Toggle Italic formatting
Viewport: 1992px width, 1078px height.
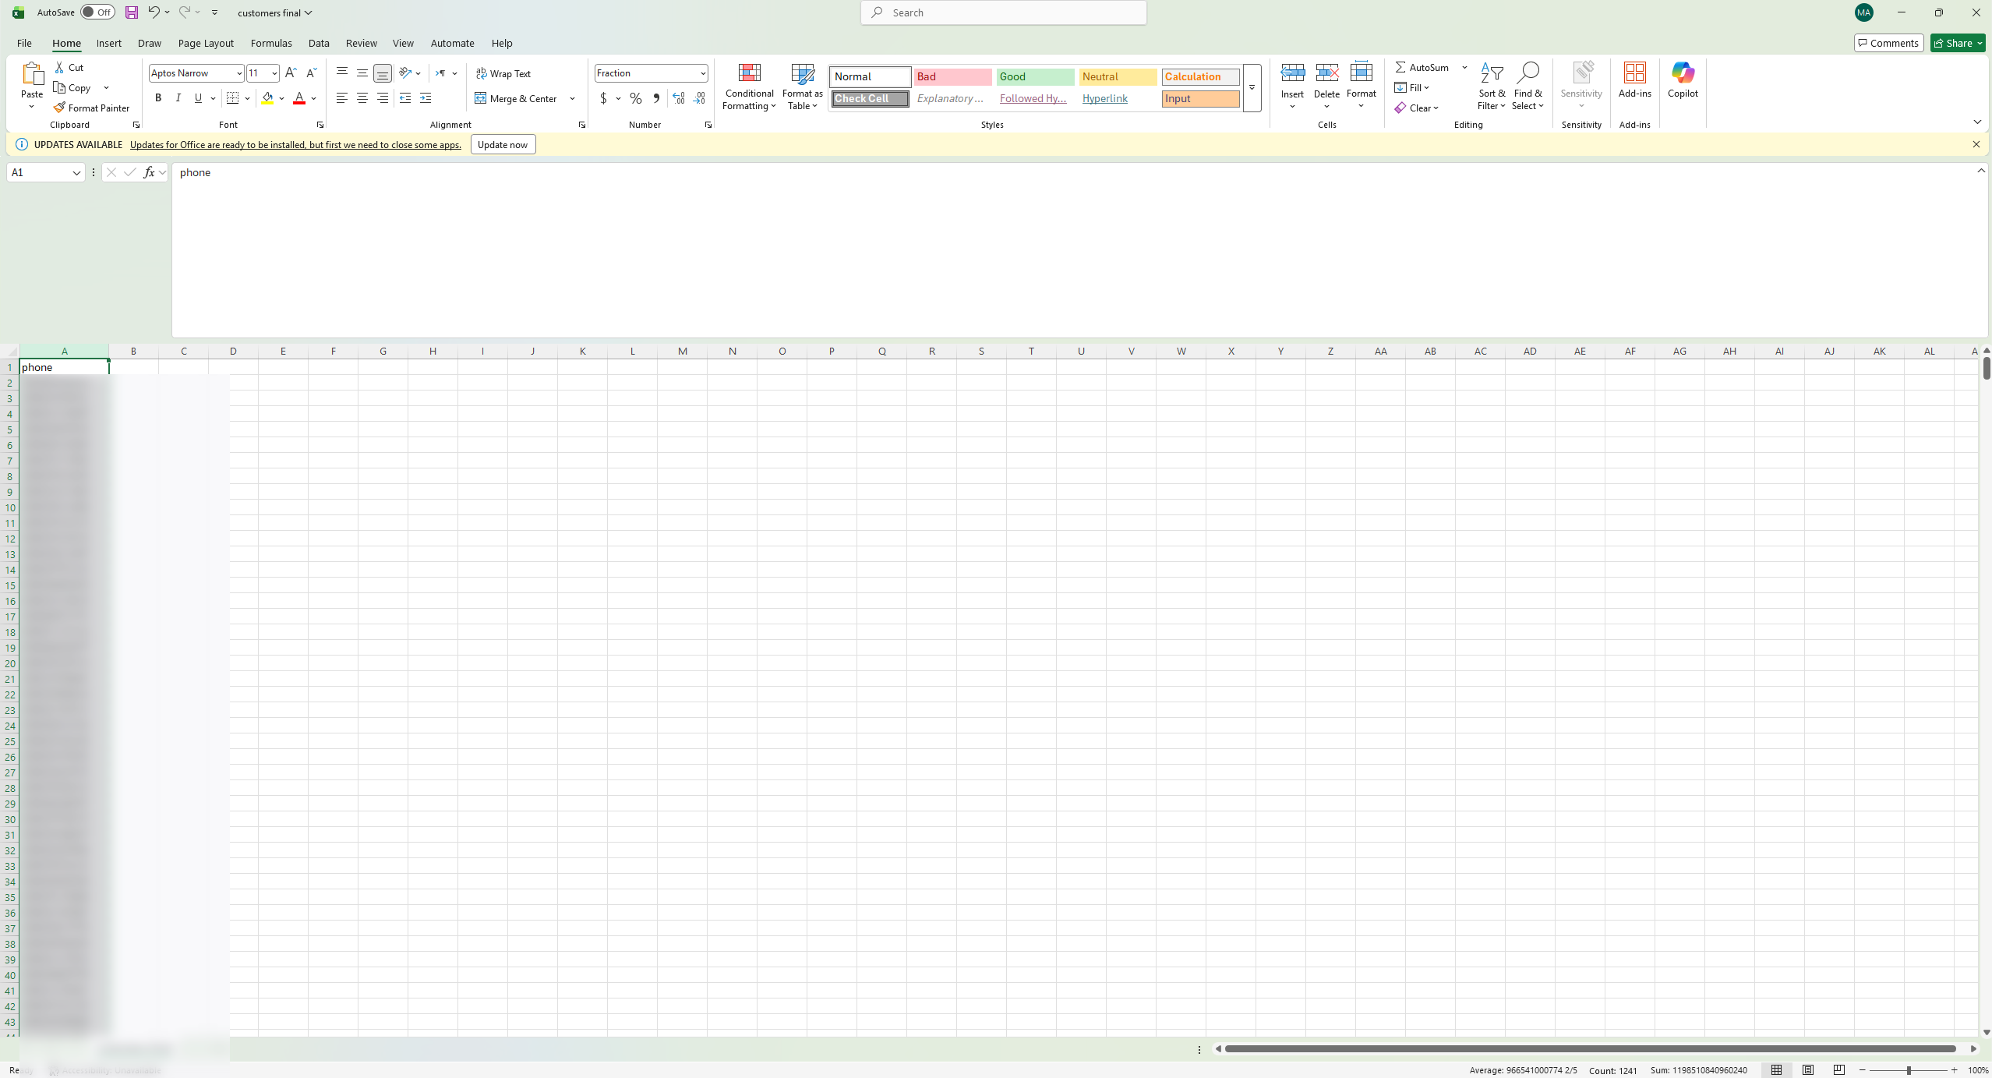coord(178,98)
